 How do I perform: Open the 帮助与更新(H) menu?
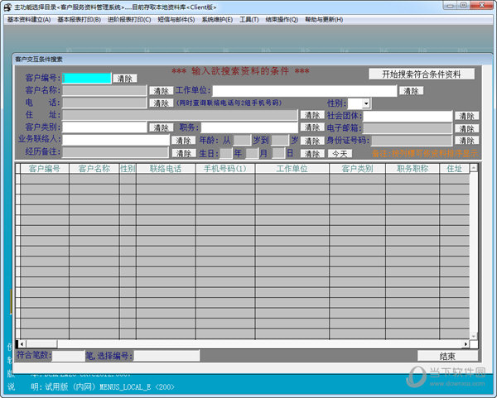click(324, 20)
